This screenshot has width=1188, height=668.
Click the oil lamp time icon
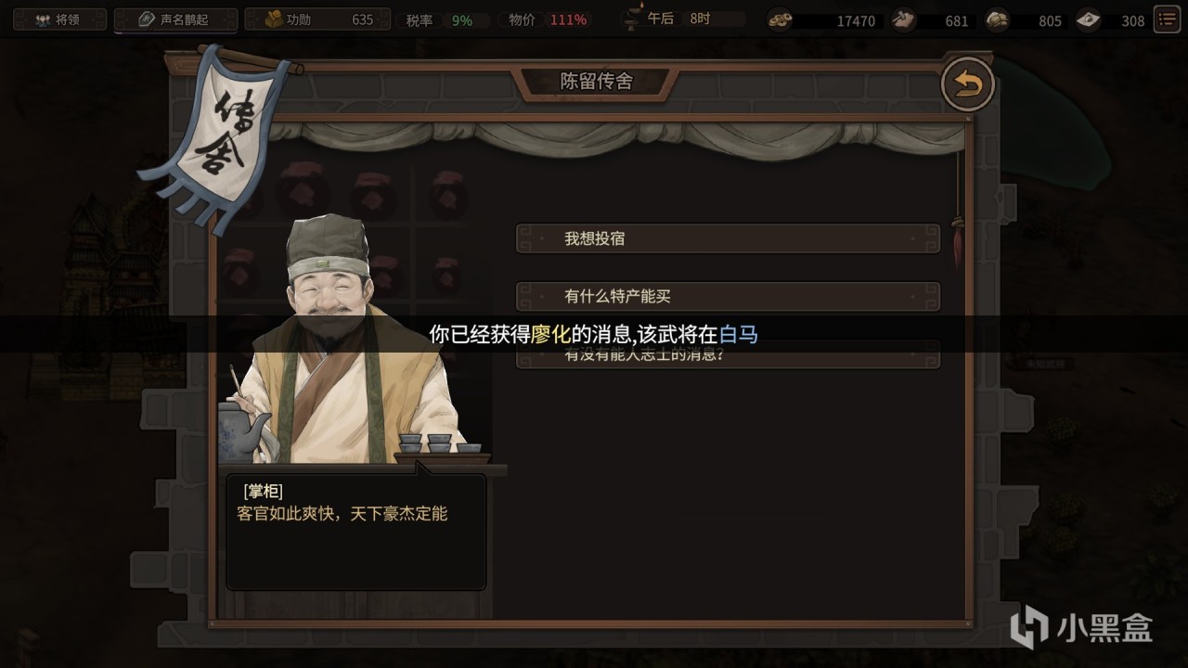[633, 18]
